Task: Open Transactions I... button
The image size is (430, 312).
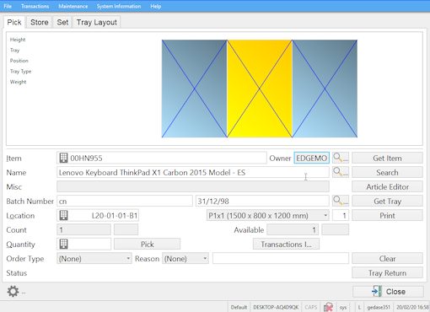Action: coord(286,244)
